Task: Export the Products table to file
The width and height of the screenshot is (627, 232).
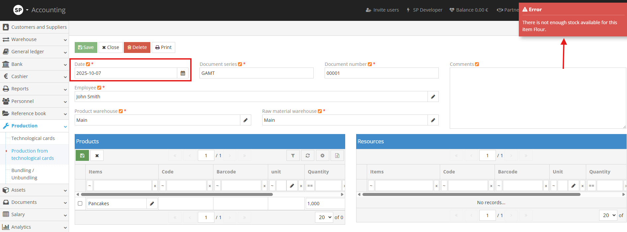Action: pyautogui.click(x=337, y=156)
